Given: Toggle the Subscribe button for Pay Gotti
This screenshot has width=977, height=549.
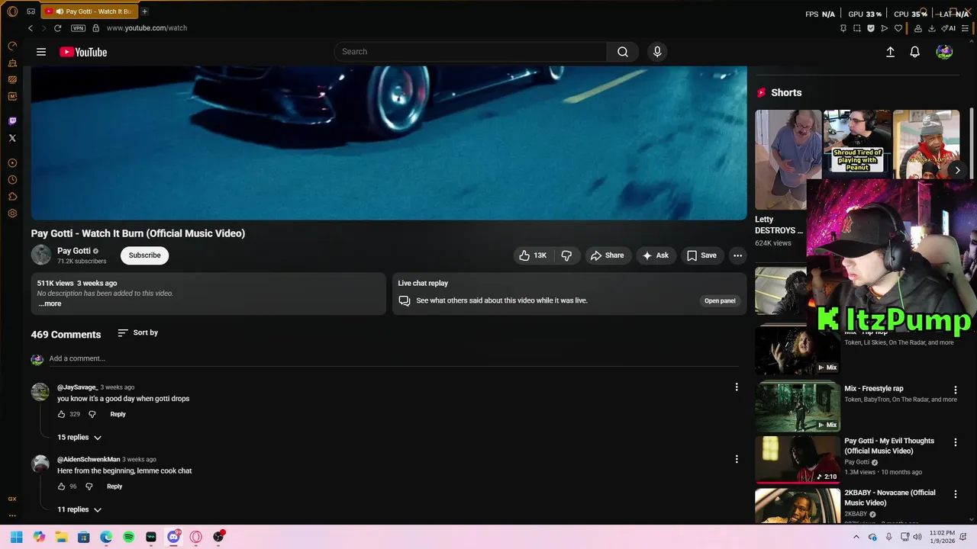Looking at the screenshot, I should 144,255.
